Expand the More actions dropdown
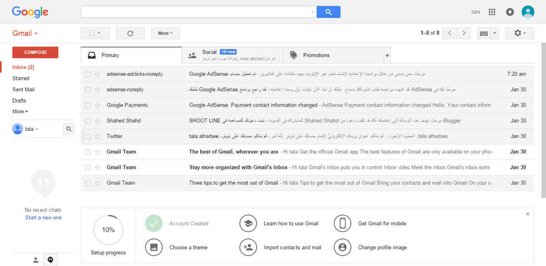 (x=165, y=33)
